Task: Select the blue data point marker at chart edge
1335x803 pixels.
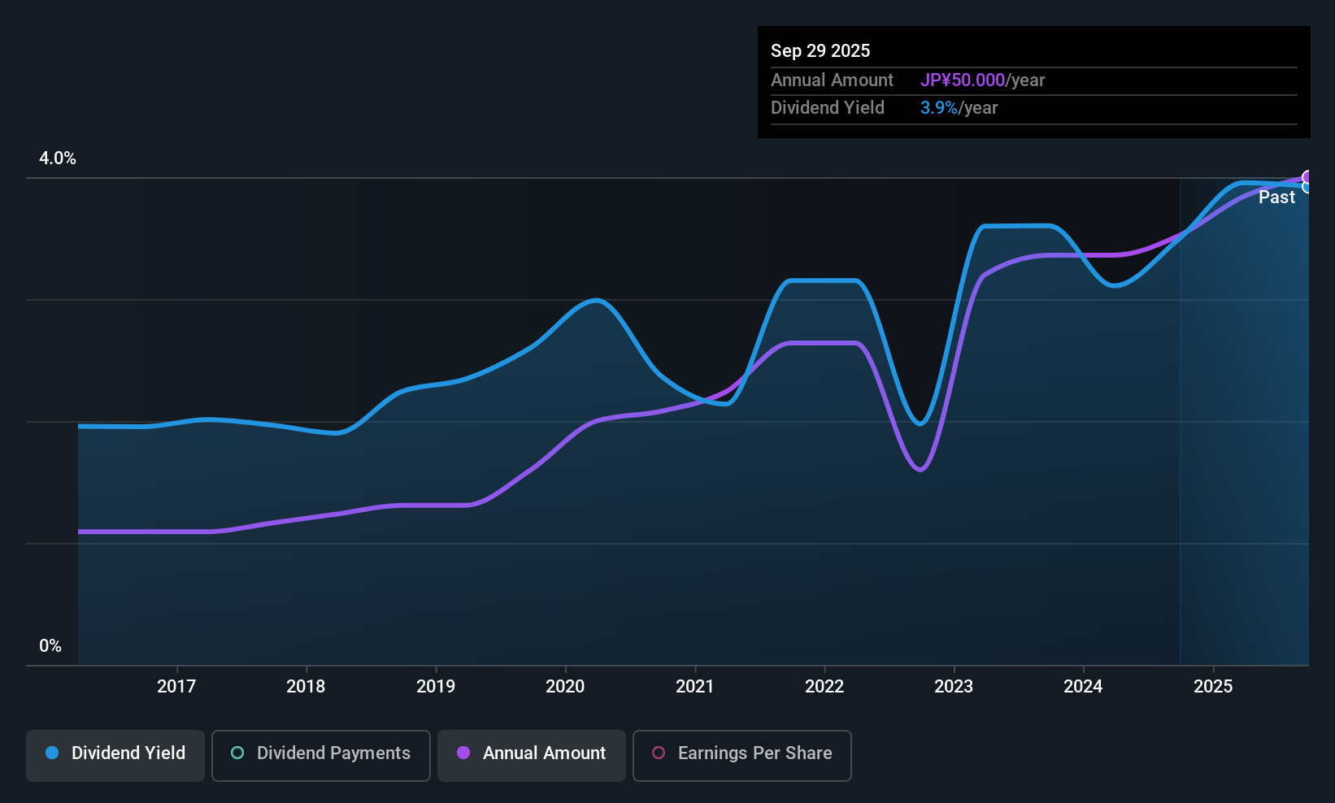Action: [x=1306, y=187]
